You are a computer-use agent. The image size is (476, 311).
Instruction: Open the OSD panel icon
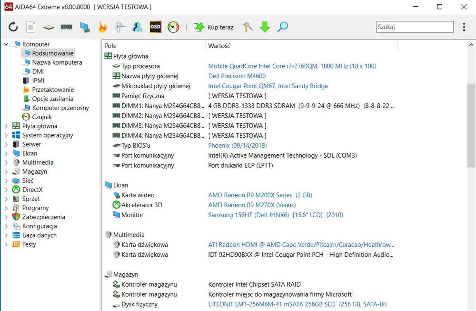pyautogui.click(x=155, y=27)
